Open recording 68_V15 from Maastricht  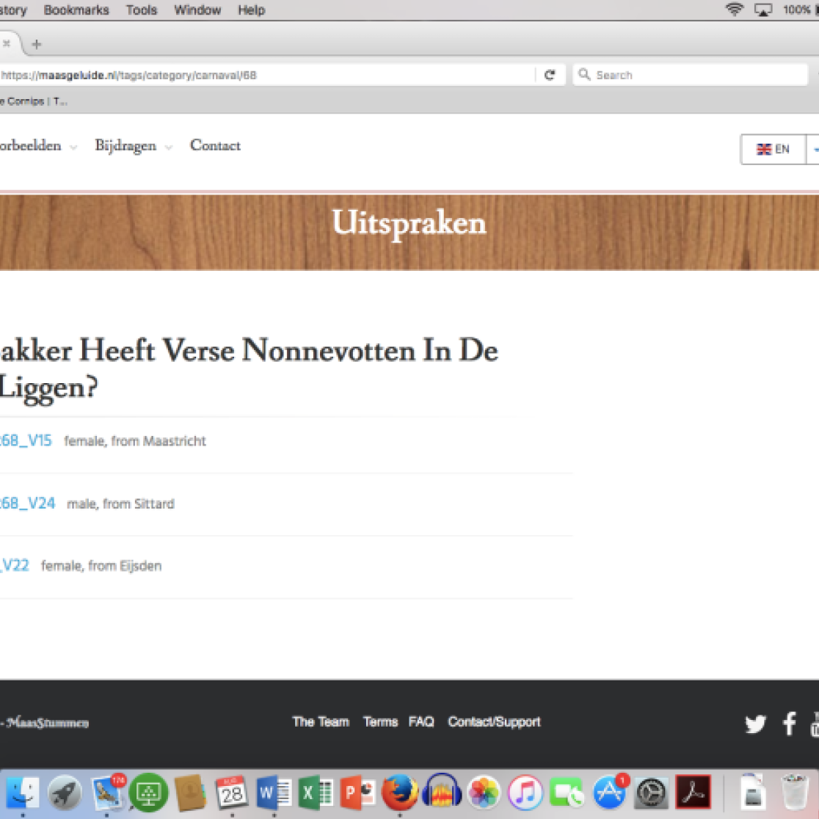click(x=25, y=441)
